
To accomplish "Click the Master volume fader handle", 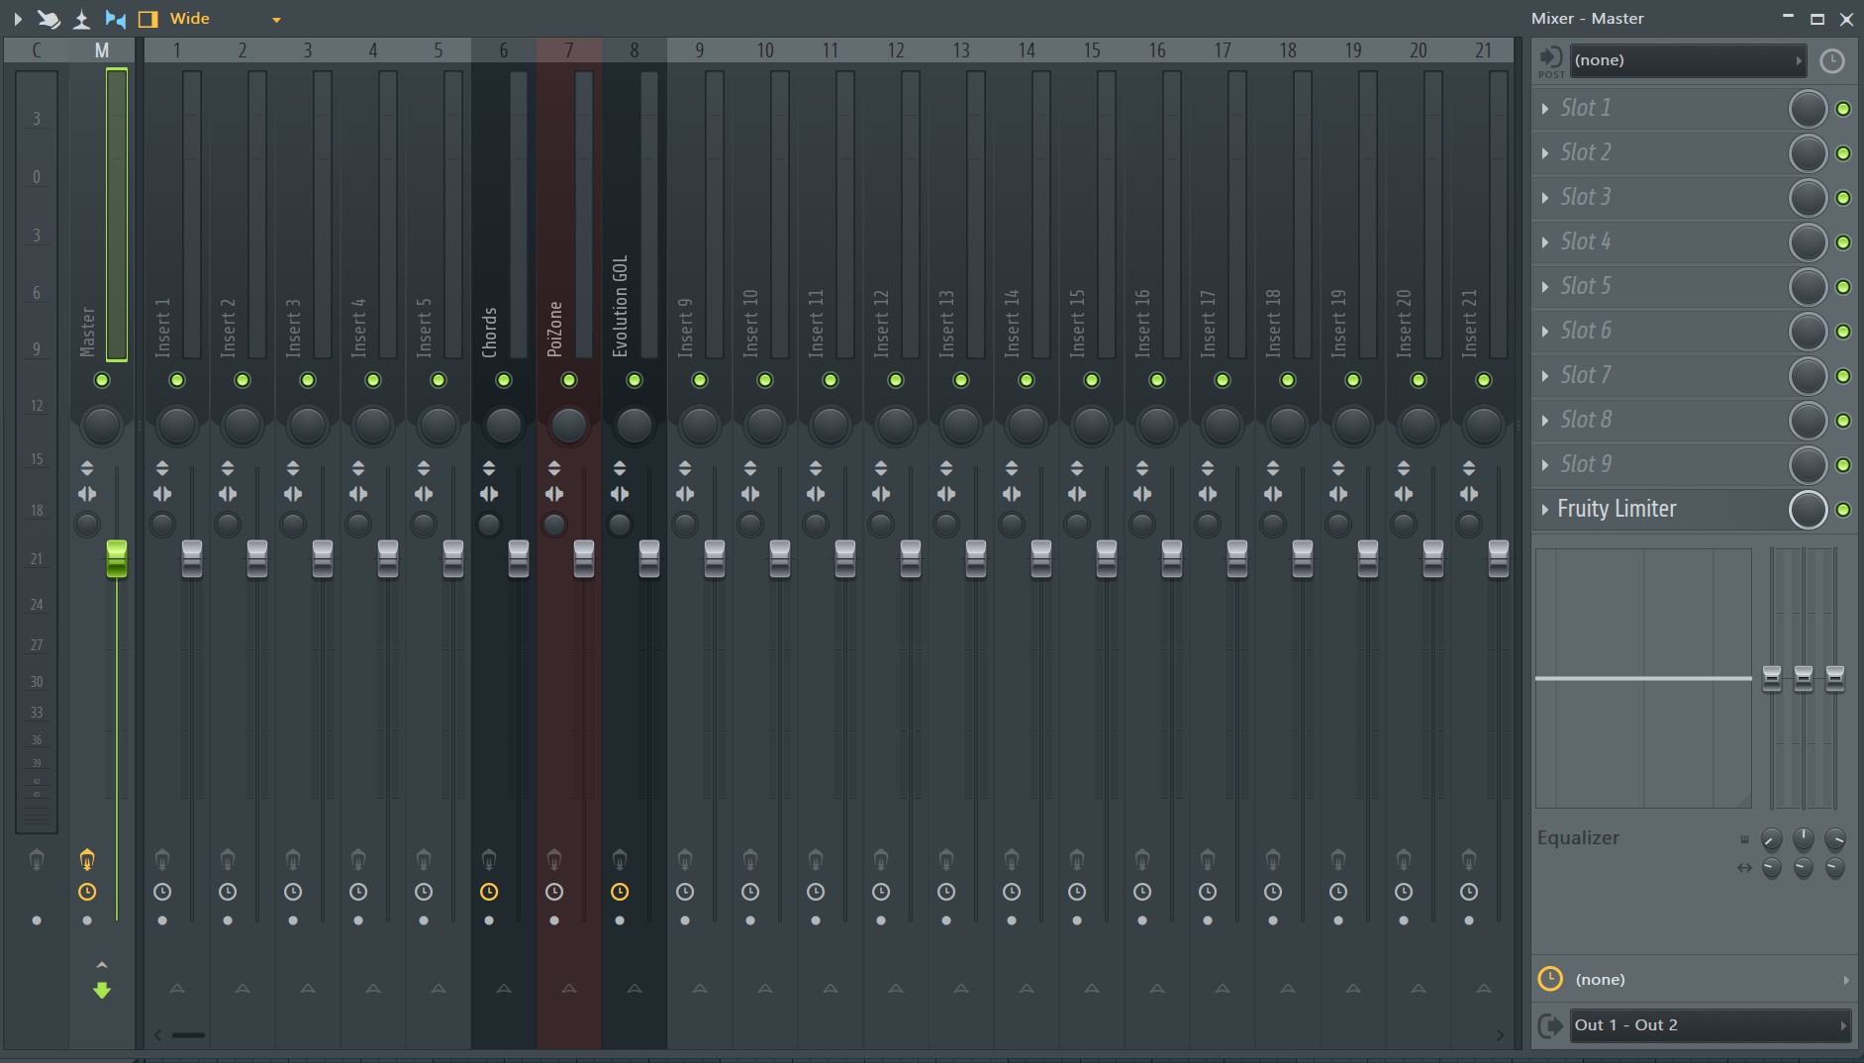I will point(117,558).
